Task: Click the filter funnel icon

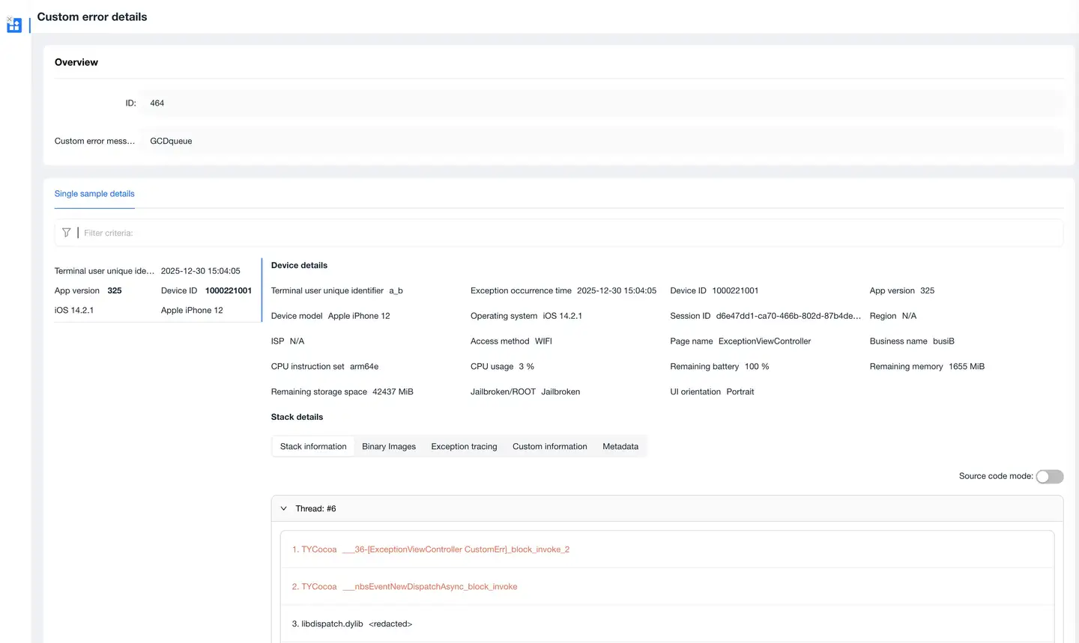Action: point(67,233)
